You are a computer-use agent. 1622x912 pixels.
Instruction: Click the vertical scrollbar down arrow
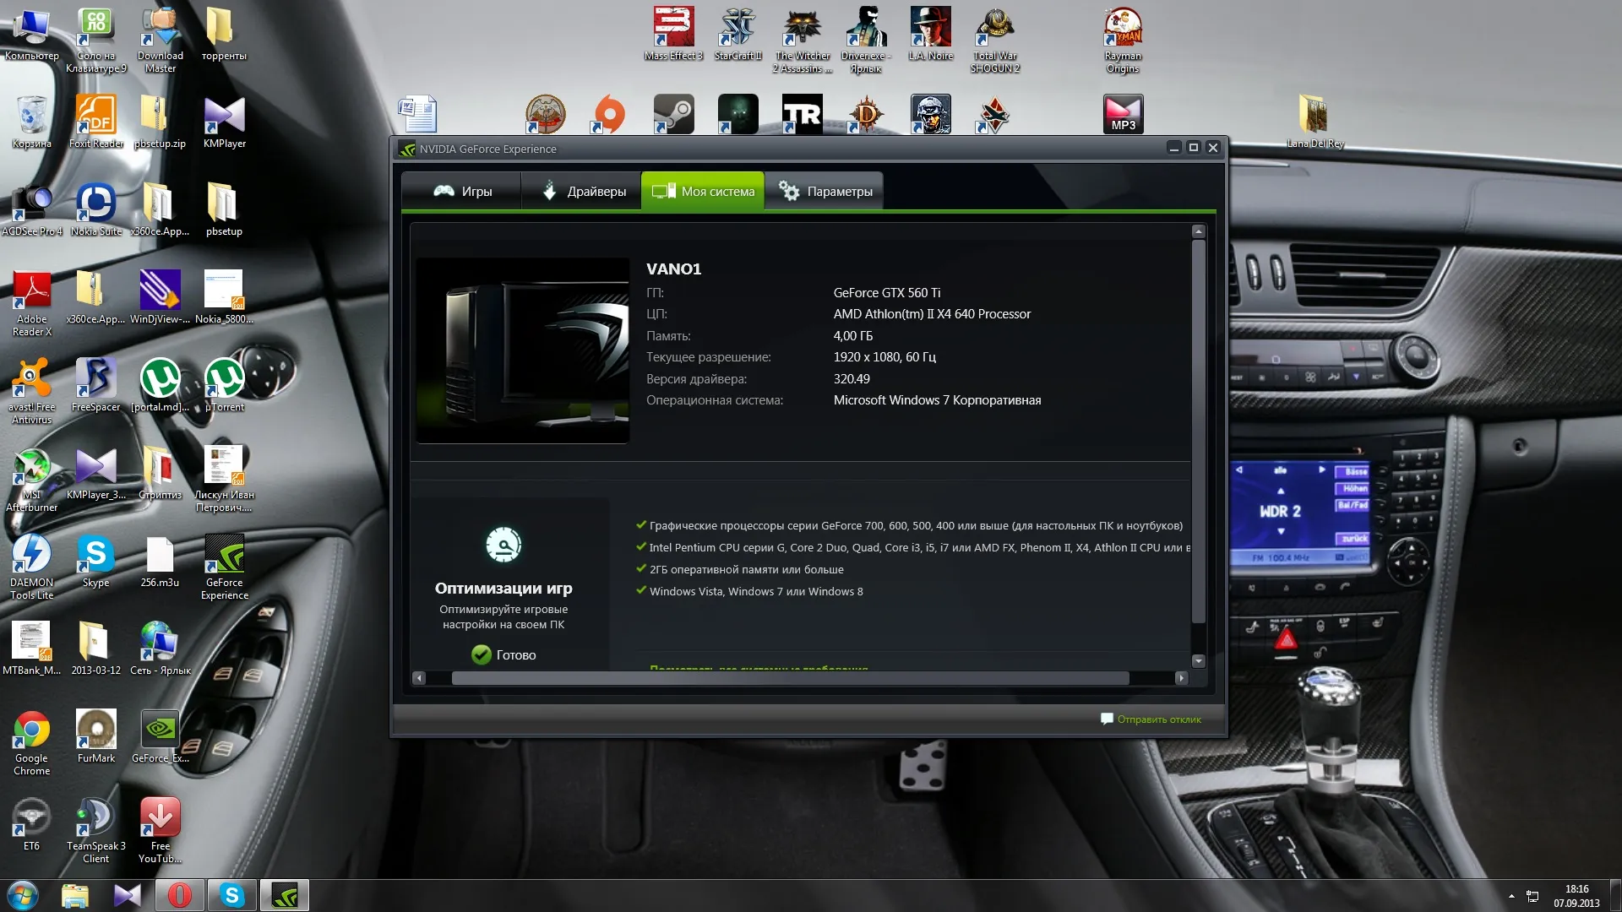click(x=1198, y=661)
